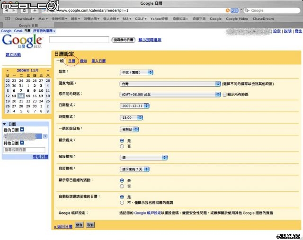Open the language dropdown 中文（繁體）
Screen dimensions: 303x240
click(x=136, y=72)
